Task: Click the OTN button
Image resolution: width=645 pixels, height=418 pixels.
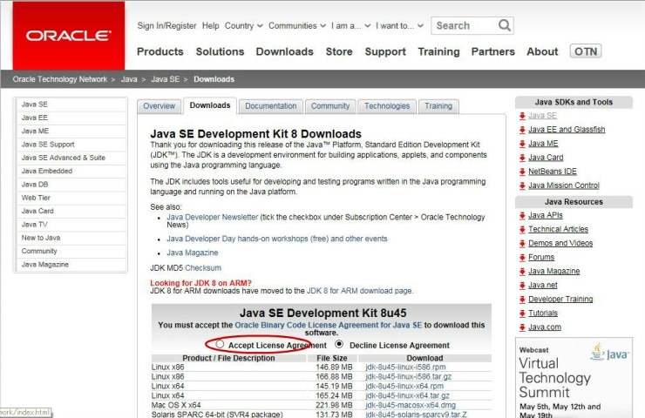Action: pos(586,51)
